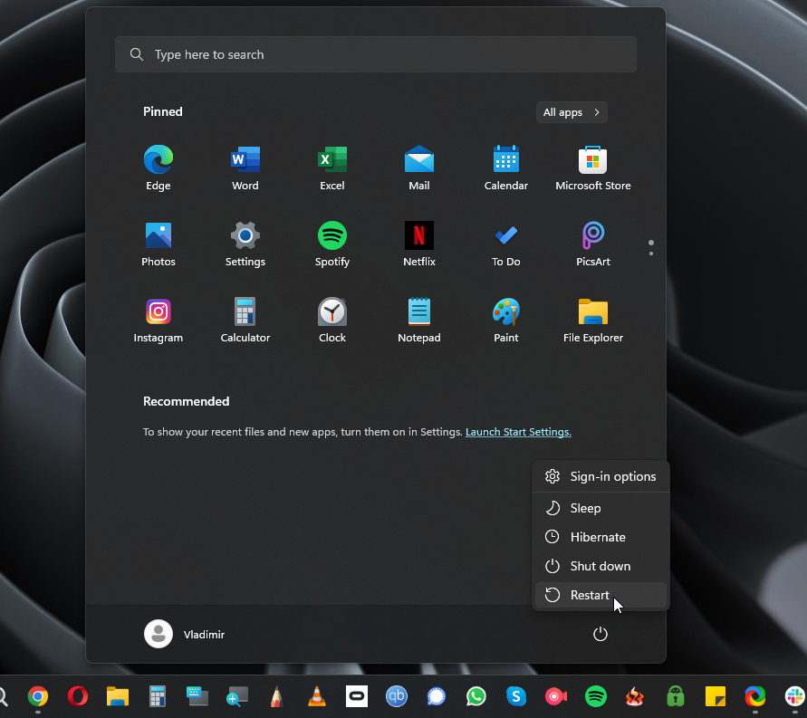
Task: Expand the All apps list
Action: 572,112
